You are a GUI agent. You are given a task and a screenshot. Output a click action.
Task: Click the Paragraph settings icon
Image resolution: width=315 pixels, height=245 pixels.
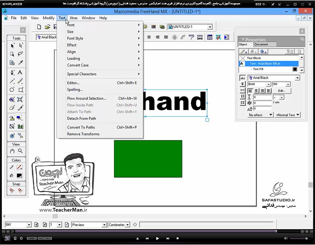click(243, 84)
